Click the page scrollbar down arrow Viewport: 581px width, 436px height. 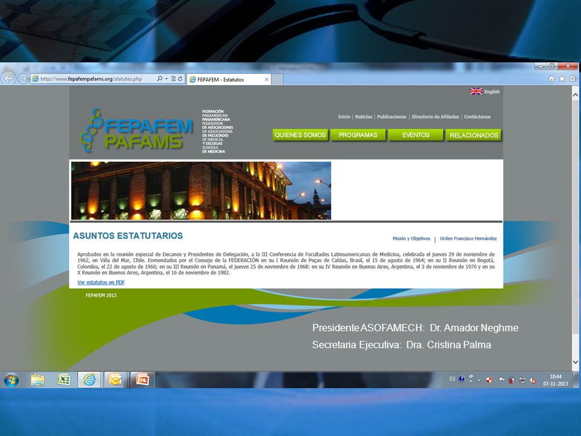[x=576, y=362]
